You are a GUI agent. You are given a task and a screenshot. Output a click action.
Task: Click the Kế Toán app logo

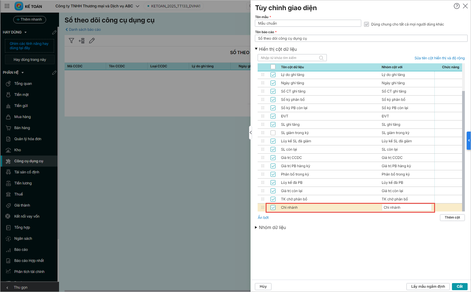click(x=19, y=6)
